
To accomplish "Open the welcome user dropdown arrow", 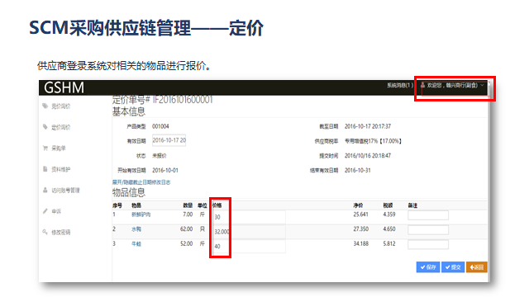I will pyautogui.click(x=482, y=86).
